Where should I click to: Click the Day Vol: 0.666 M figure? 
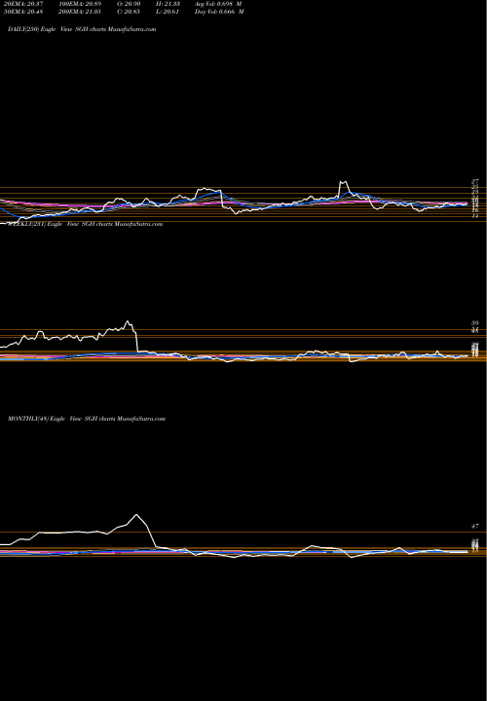tap(219, 12)
